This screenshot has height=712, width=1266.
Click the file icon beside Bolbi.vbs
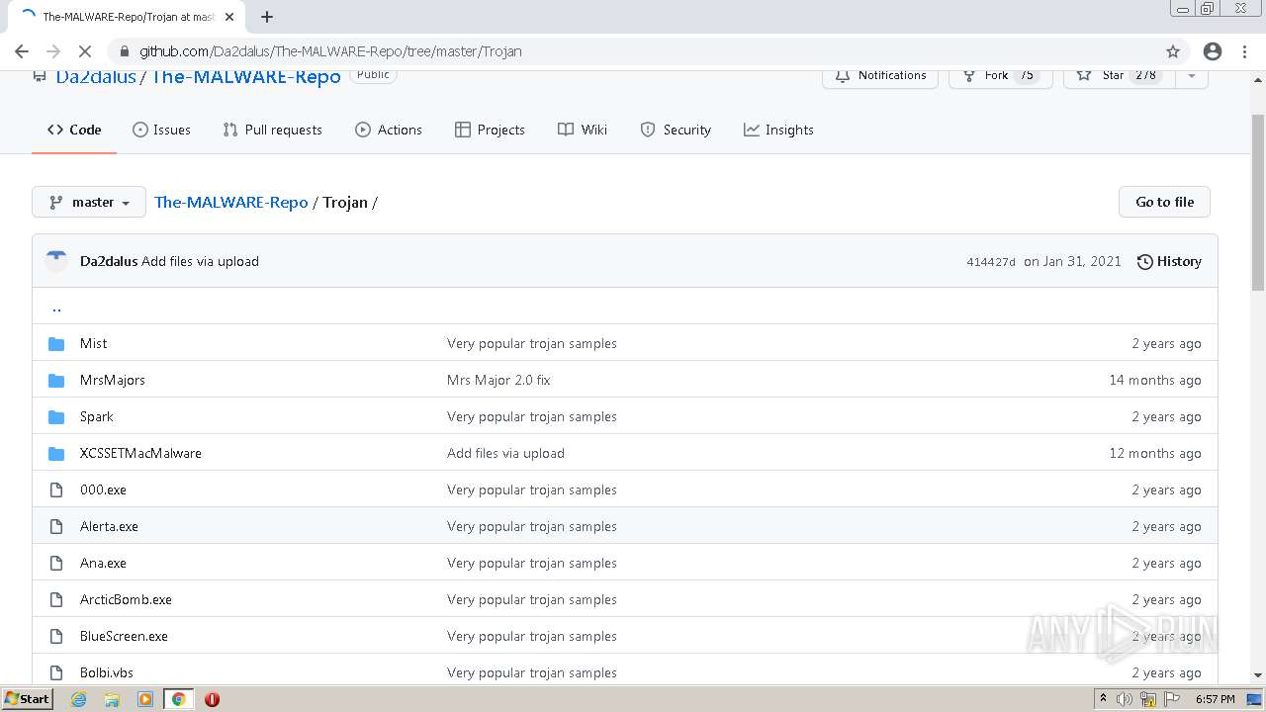[x=56, y=673]
